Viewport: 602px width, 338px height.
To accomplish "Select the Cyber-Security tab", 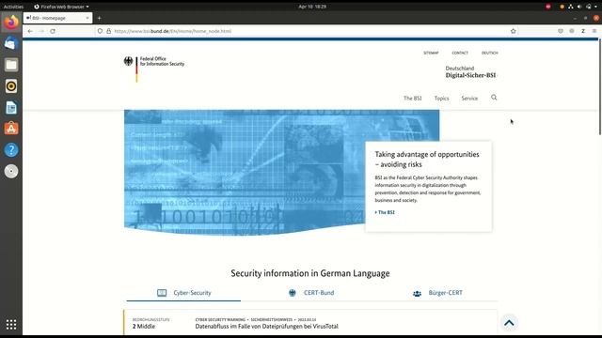I will [183, 293].
